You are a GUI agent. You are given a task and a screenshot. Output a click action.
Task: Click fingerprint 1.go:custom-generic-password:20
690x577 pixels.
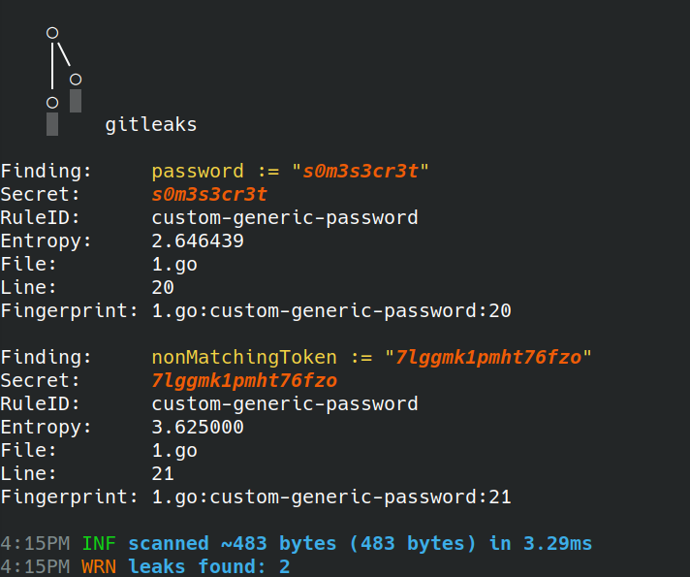tap(330, 311)
